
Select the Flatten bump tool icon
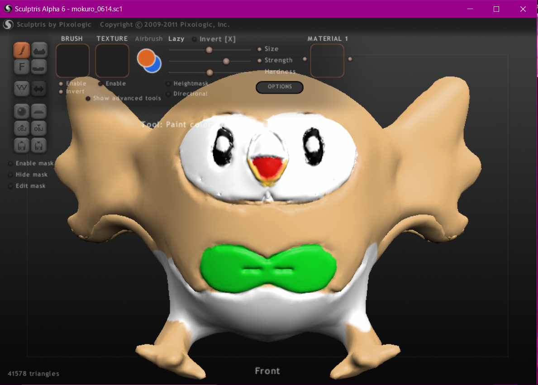[39, 67]
